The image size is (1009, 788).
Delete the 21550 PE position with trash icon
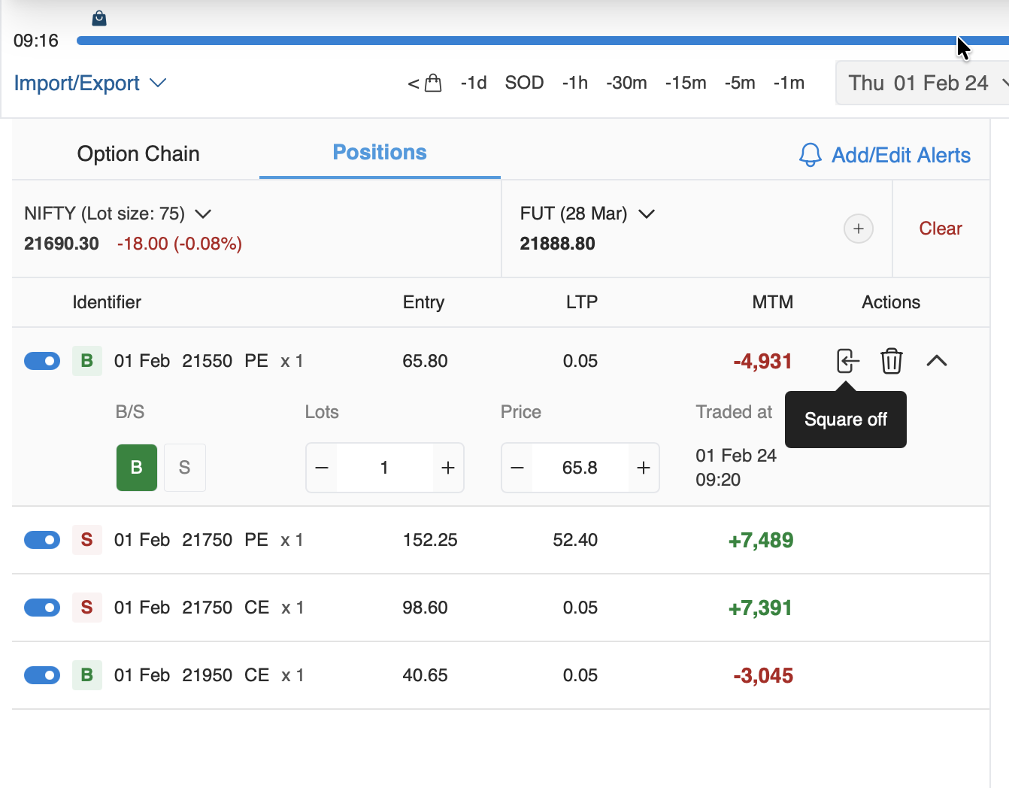coord(891,361)
